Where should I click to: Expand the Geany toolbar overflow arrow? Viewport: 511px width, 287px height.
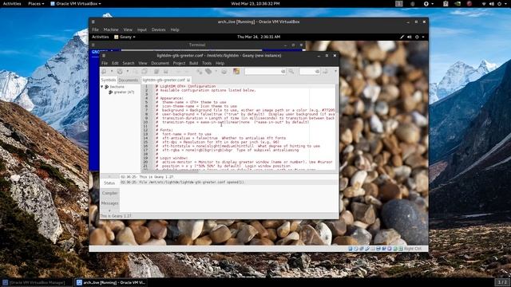tap(335, 71)
